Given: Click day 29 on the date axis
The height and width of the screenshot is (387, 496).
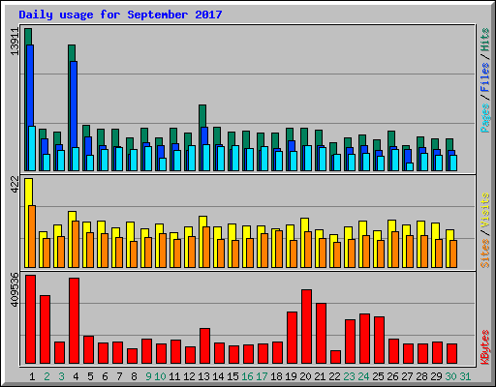Looking at the screenshot, I should point(436,376).
